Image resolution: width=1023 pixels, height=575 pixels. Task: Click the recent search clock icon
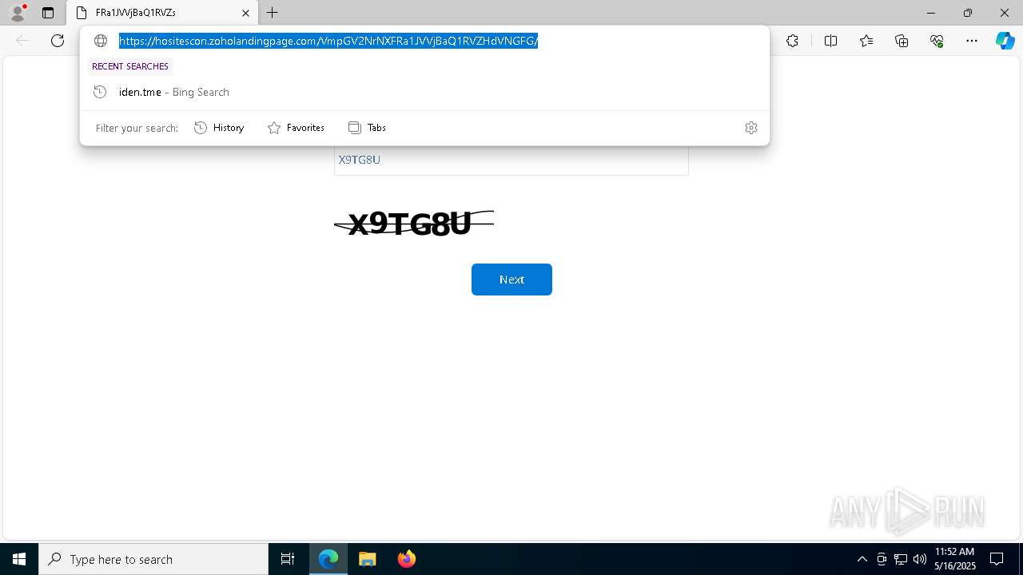(x=100, y=92)
